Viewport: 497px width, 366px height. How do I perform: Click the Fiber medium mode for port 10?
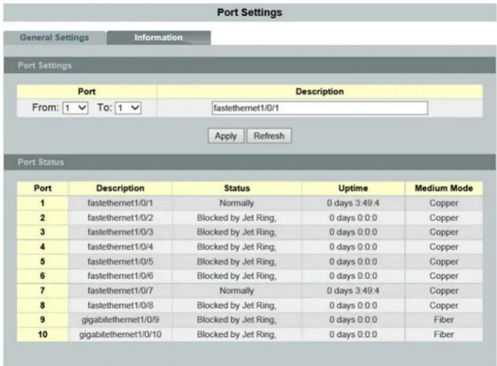click(444, 334)
